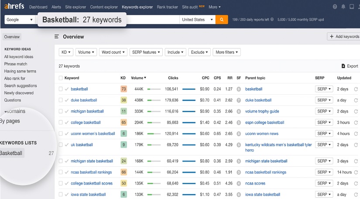Click the plus icon in Add keywords
This screenshot has height=199, width=360.
(332, 37)
